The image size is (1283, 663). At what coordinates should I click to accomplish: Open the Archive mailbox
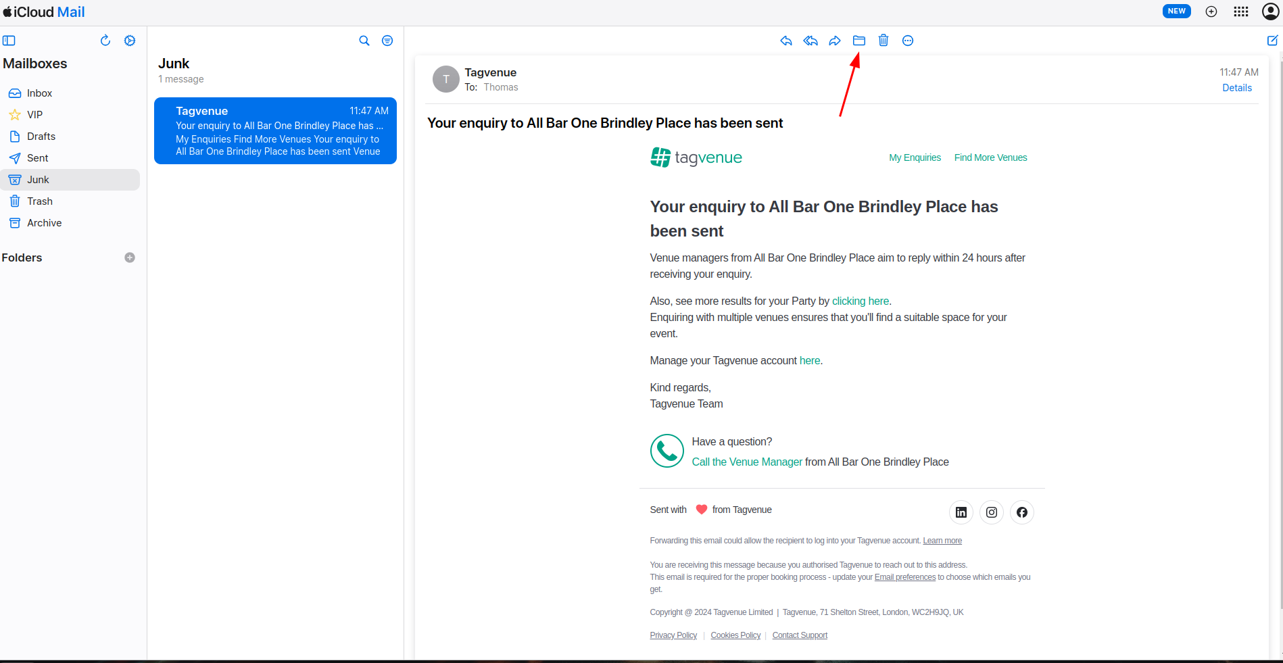pyautogui.click(x=70, y=223)
